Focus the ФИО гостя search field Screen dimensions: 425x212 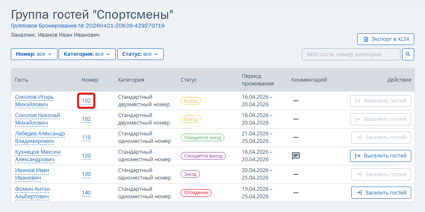351,54
